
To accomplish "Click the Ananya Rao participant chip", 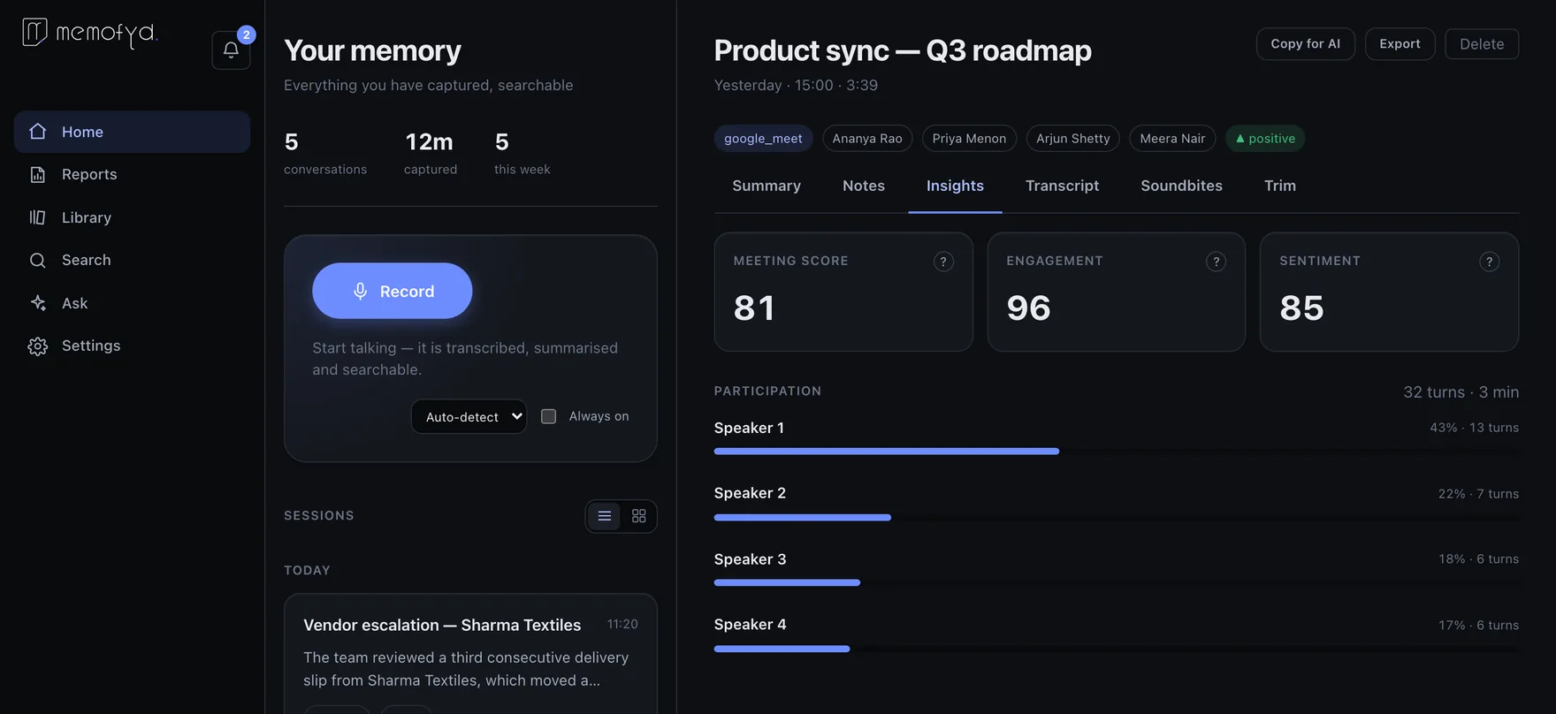I will click(867, 139).
